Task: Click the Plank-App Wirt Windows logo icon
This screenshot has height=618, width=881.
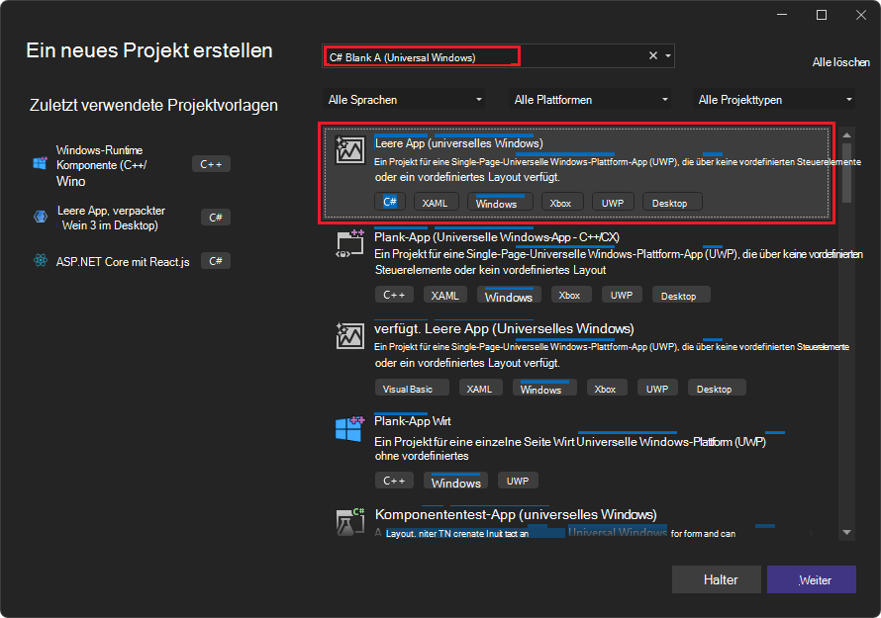Action: tap(350, 429)
